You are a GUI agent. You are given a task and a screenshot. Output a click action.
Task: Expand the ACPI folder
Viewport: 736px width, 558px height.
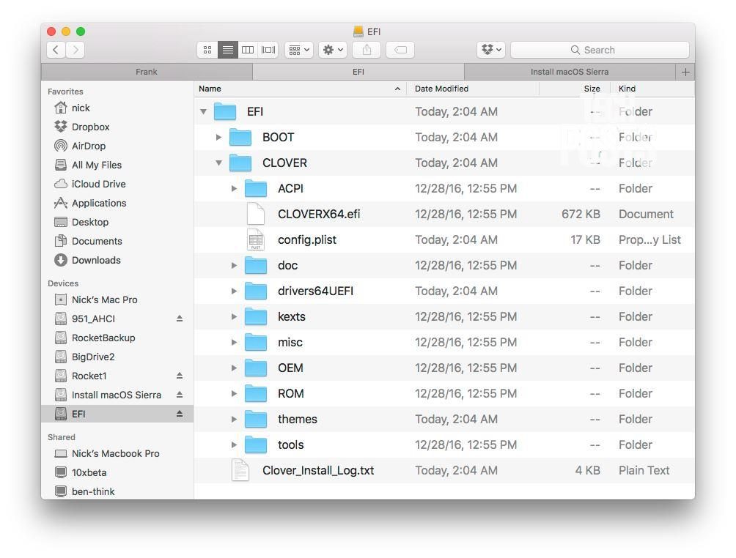pyautogui.click(x=235, y=188)
